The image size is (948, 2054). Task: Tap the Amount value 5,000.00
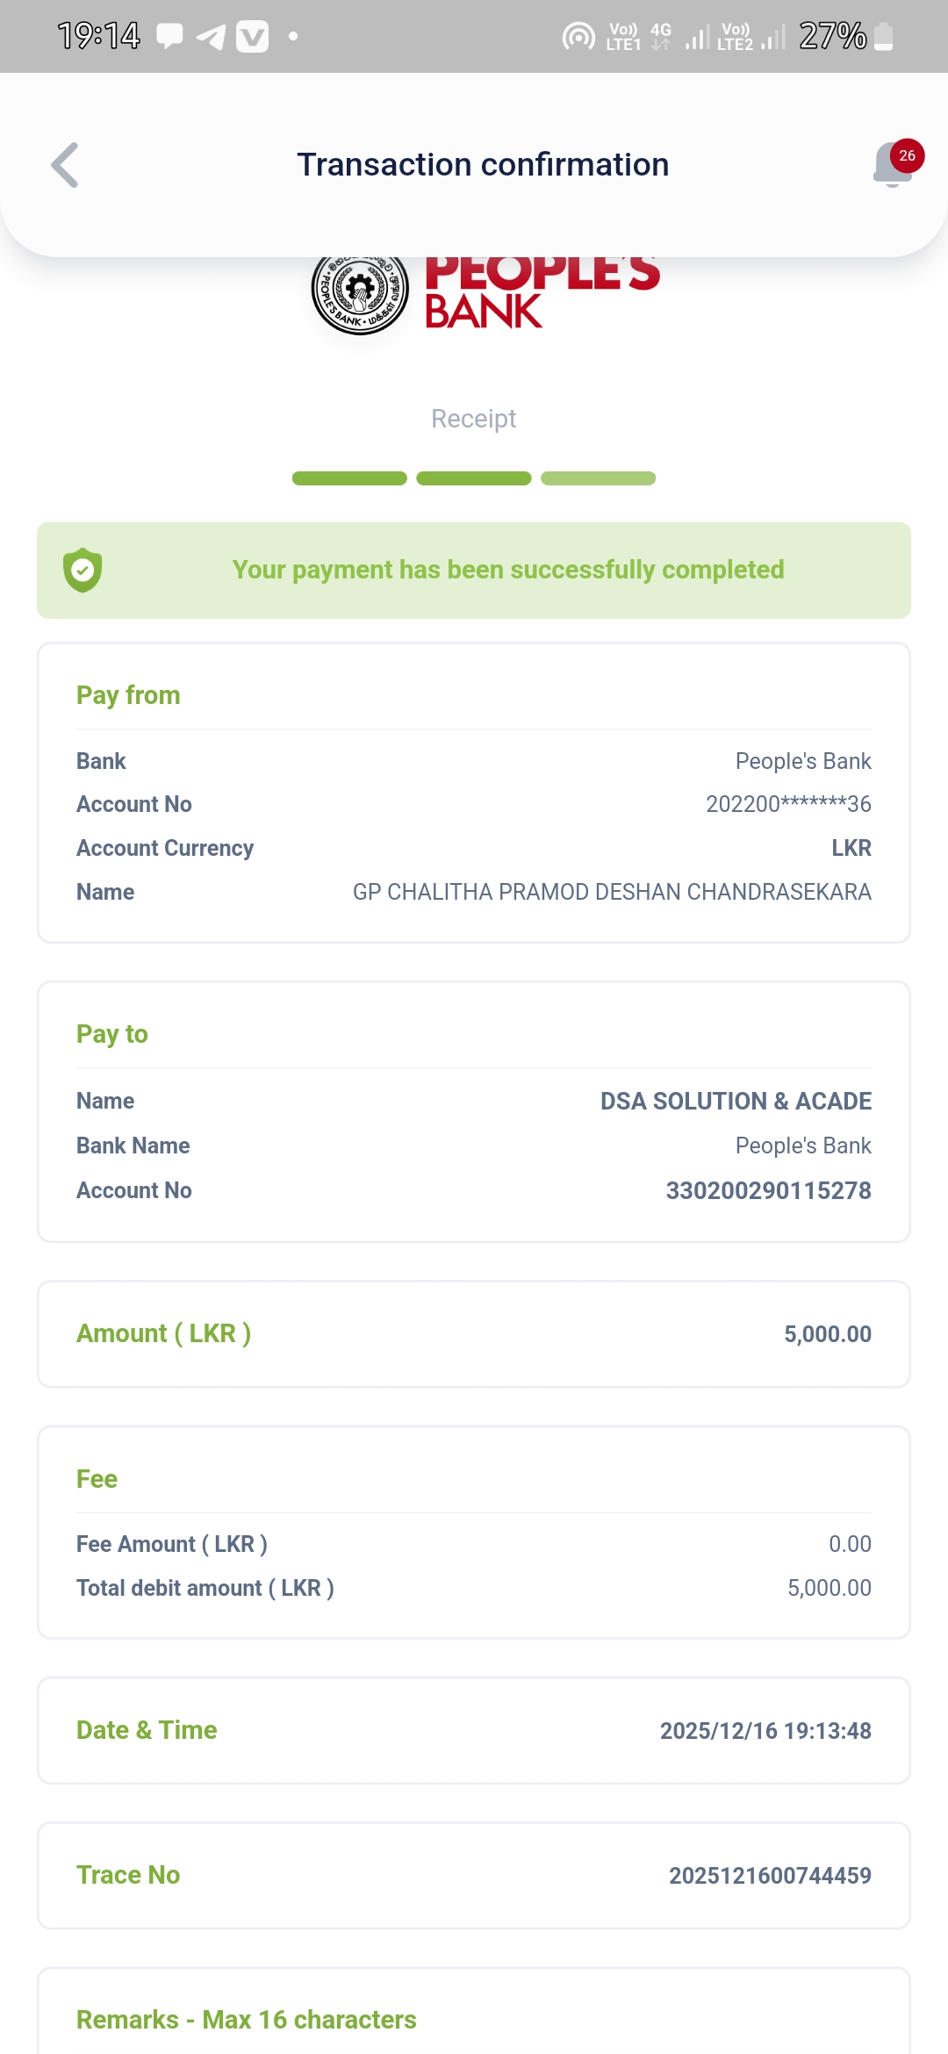[827, 1334]
